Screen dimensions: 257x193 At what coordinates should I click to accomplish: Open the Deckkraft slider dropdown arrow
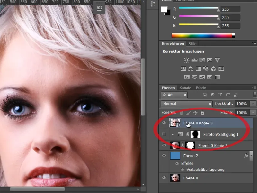point(253,104)
